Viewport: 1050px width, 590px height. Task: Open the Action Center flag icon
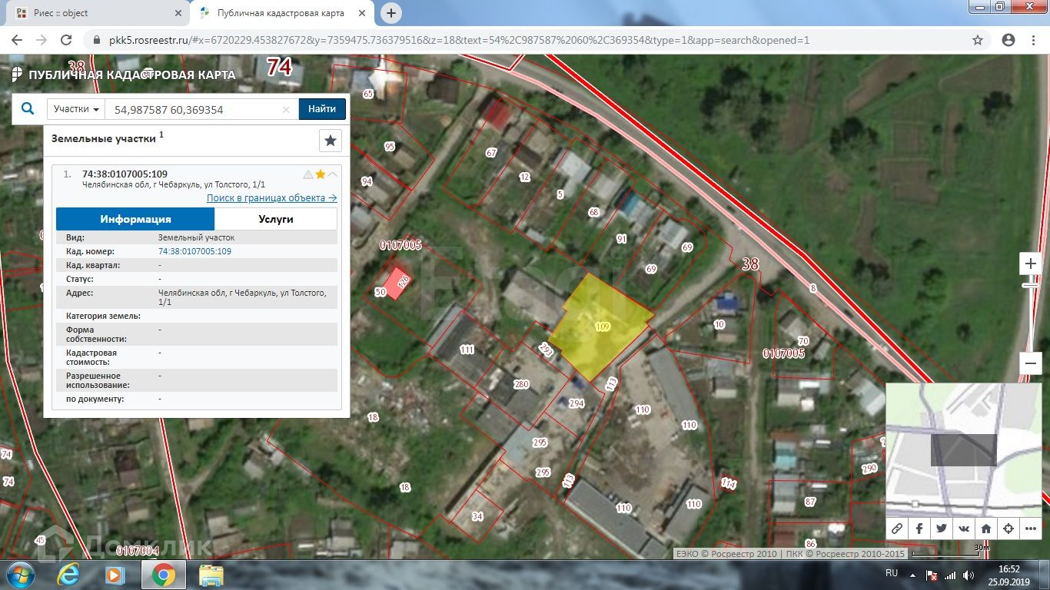pos(931,575)
